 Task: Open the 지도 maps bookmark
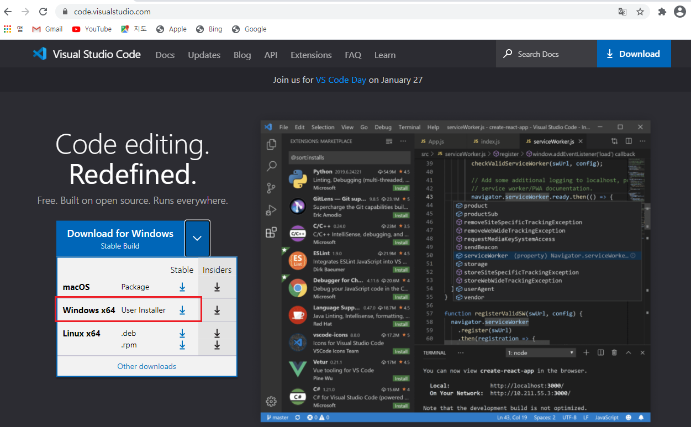click(x=134, y=29)
